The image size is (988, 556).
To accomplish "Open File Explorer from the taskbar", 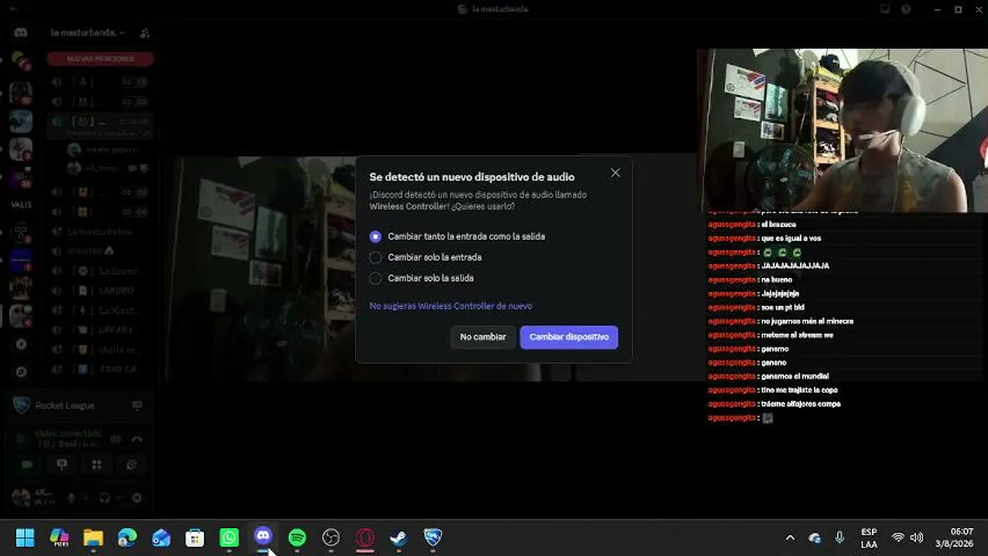I will [x=93, y=537].
